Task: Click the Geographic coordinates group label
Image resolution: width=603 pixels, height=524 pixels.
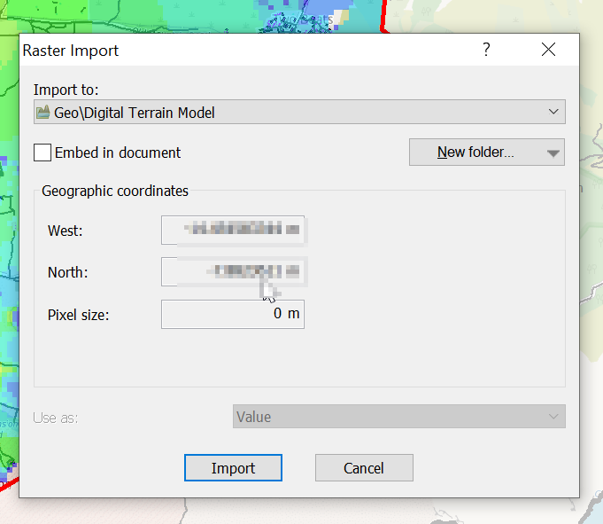Action: coord(115,191)
